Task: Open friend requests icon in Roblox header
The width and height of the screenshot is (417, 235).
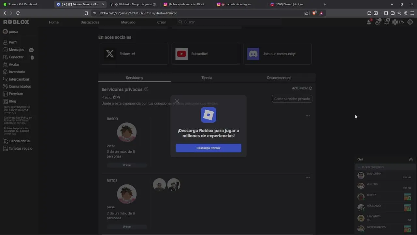Action: coord(378,22)
